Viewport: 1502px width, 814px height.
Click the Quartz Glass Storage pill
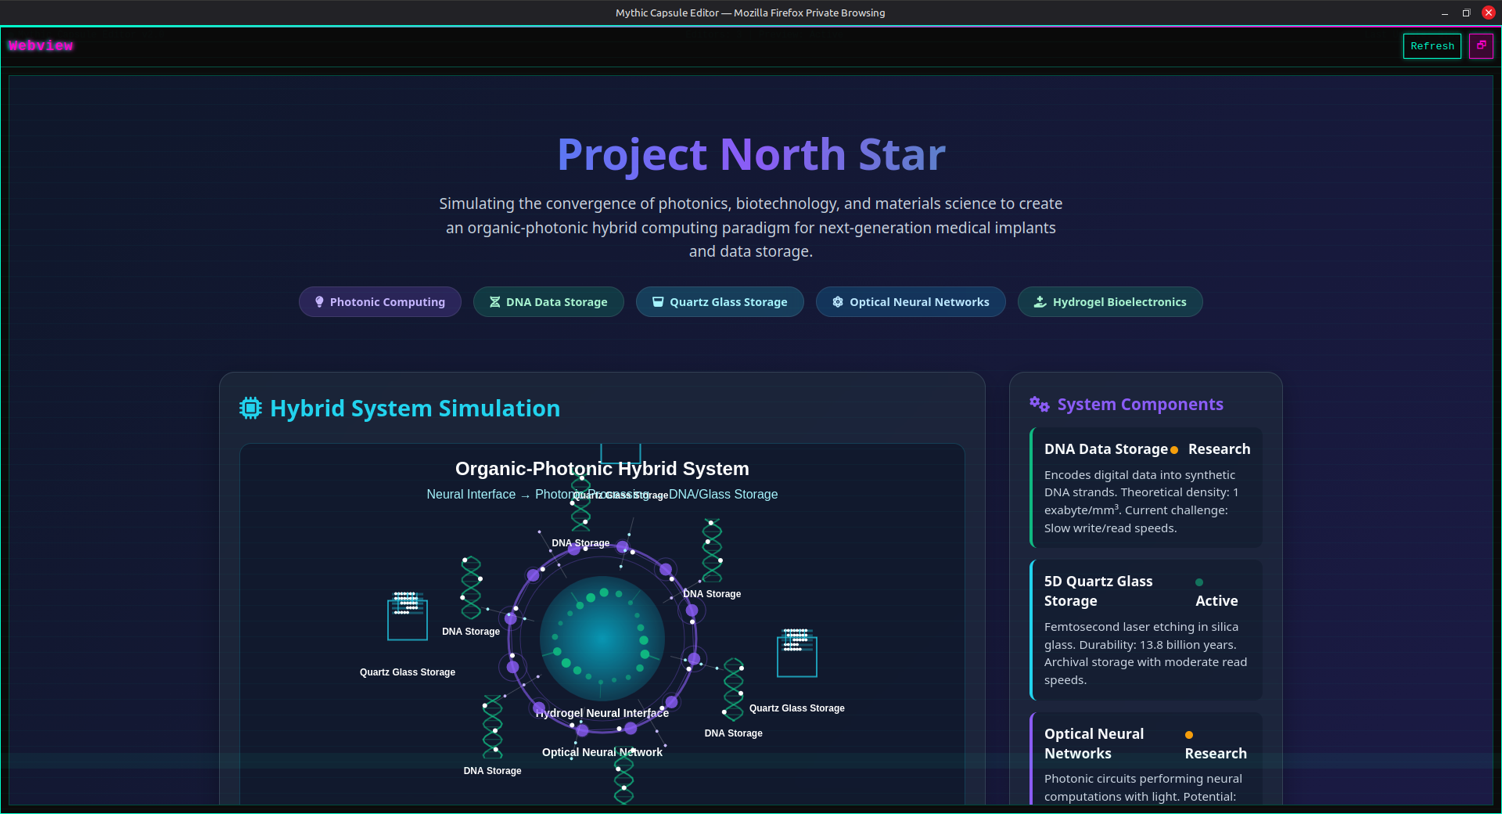[720, 302]
